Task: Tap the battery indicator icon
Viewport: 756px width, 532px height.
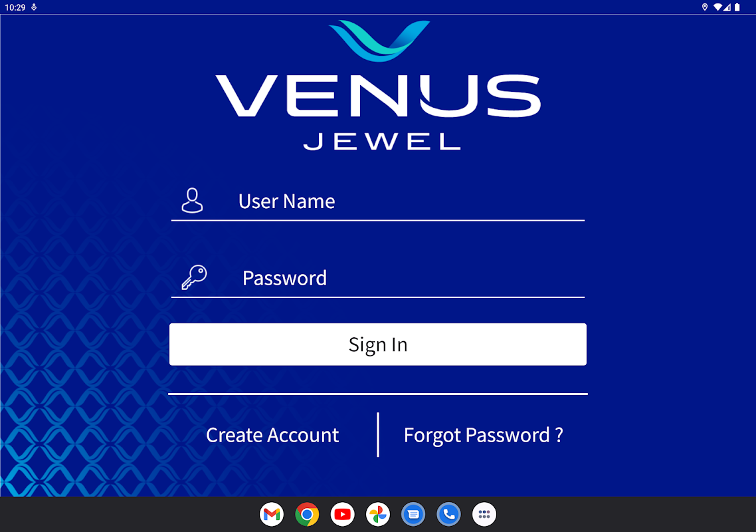Action: pyautogui.click(x=737, y=7)
